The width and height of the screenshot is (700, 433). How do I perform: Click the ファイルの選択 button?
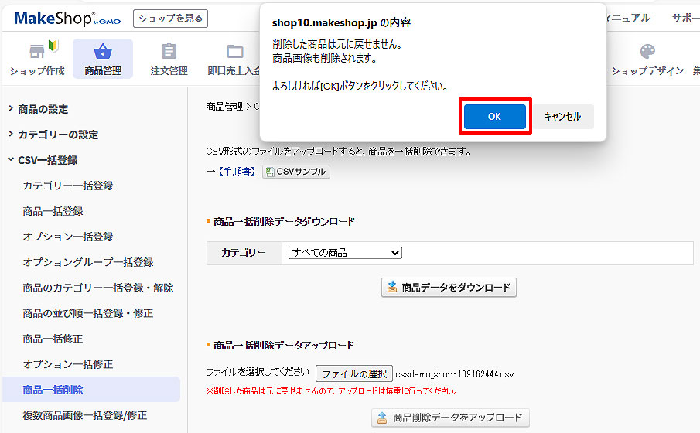point(354,373)
